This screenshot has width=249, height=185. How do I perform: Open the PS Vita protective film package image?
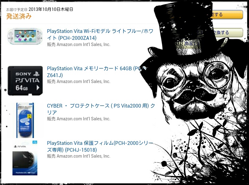click(25, 158)
